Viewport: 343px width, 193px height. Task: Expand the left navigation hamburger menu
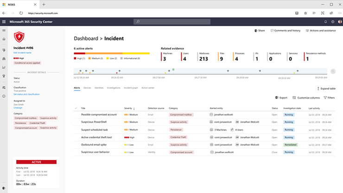point(4,31)
